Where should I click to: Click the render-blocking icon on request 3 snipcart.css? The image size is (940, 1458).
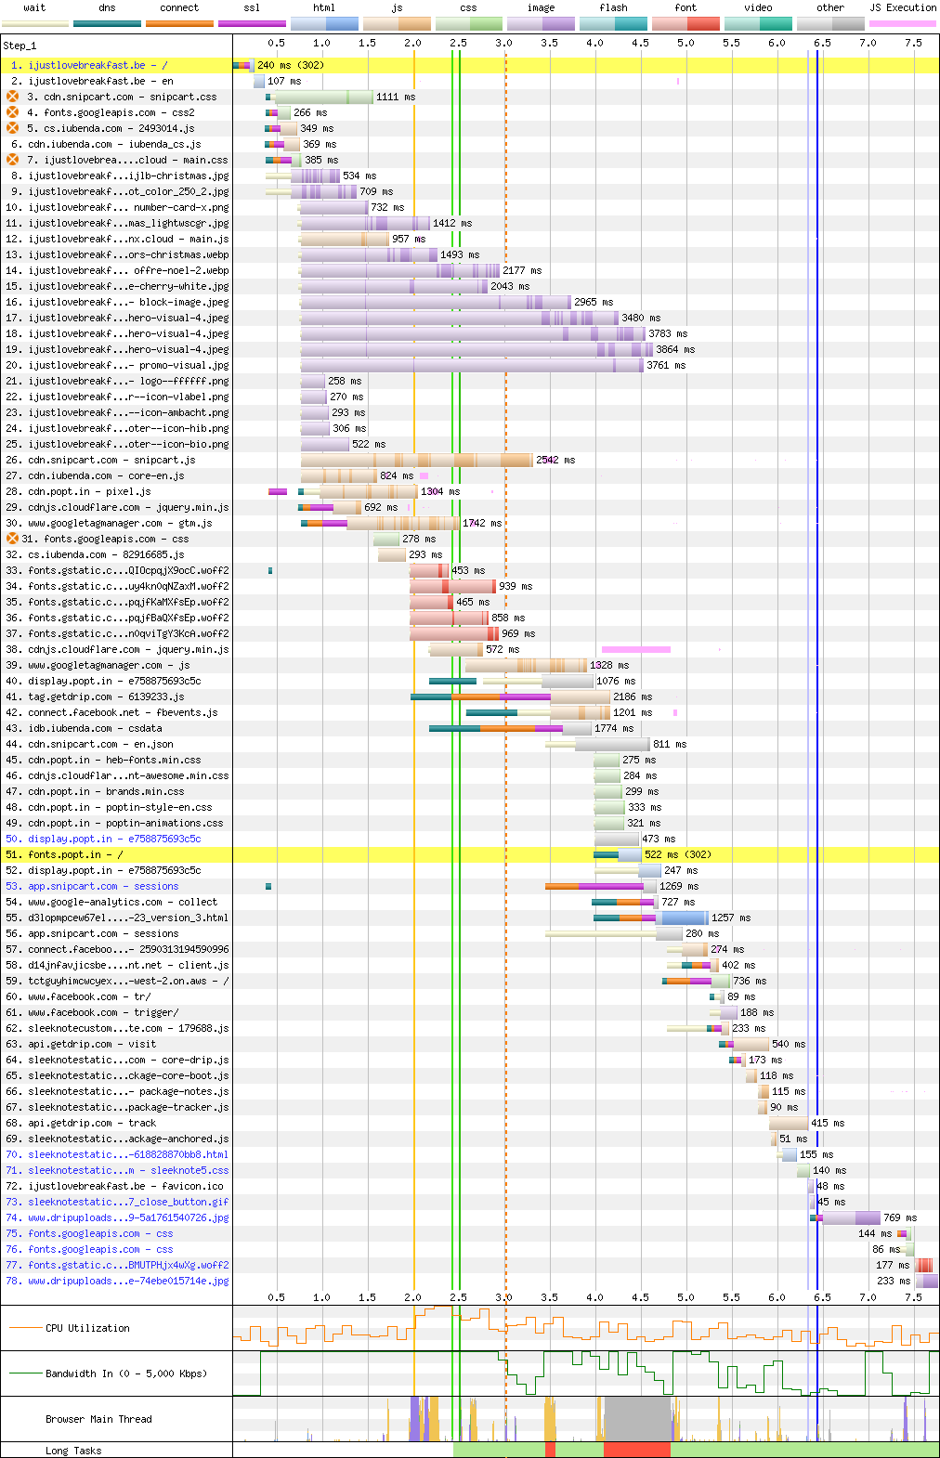click(13, 97)
